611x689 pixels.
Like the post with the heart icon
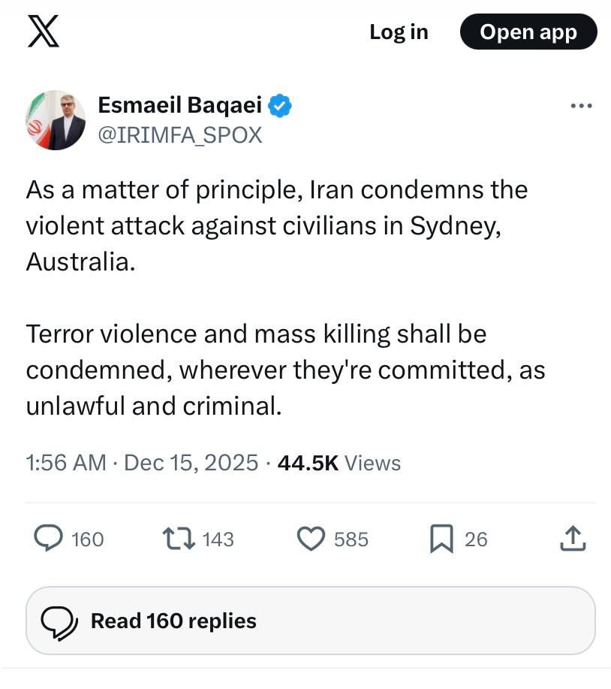(x=311, y=539)
